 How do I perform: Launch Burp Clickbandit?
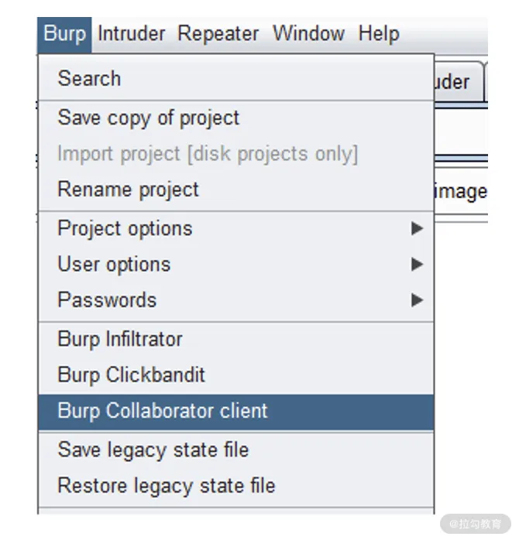click(236, 374)
